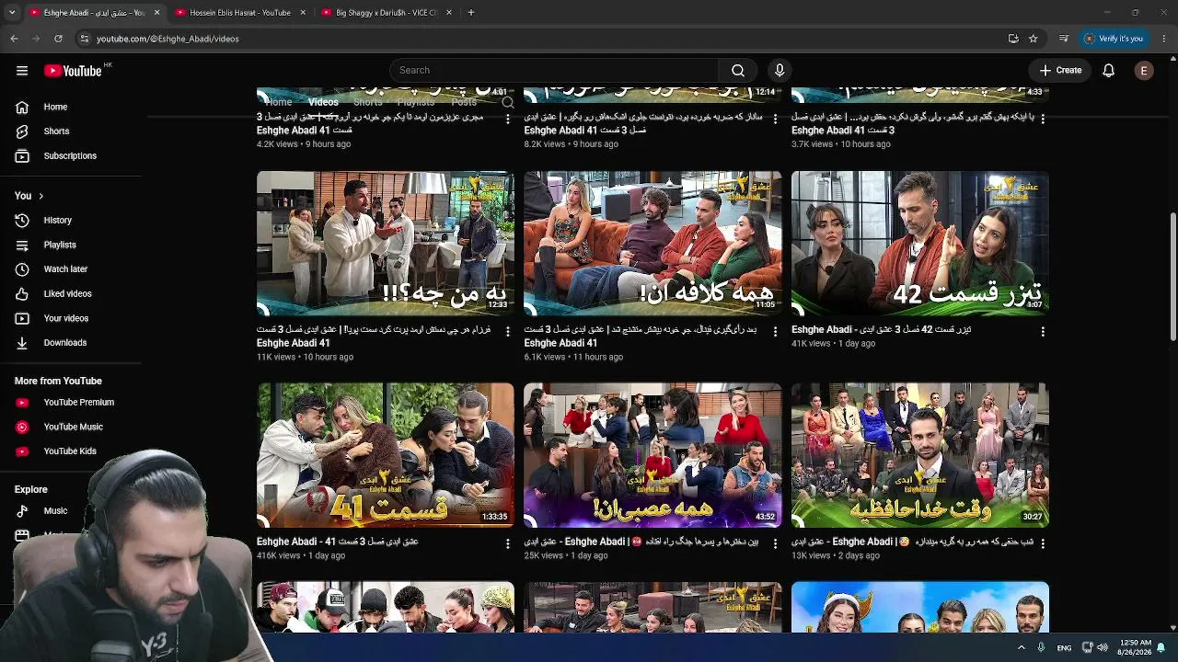
Task: Select the channel Playlists tab
Action: click(x=415, y=102)
